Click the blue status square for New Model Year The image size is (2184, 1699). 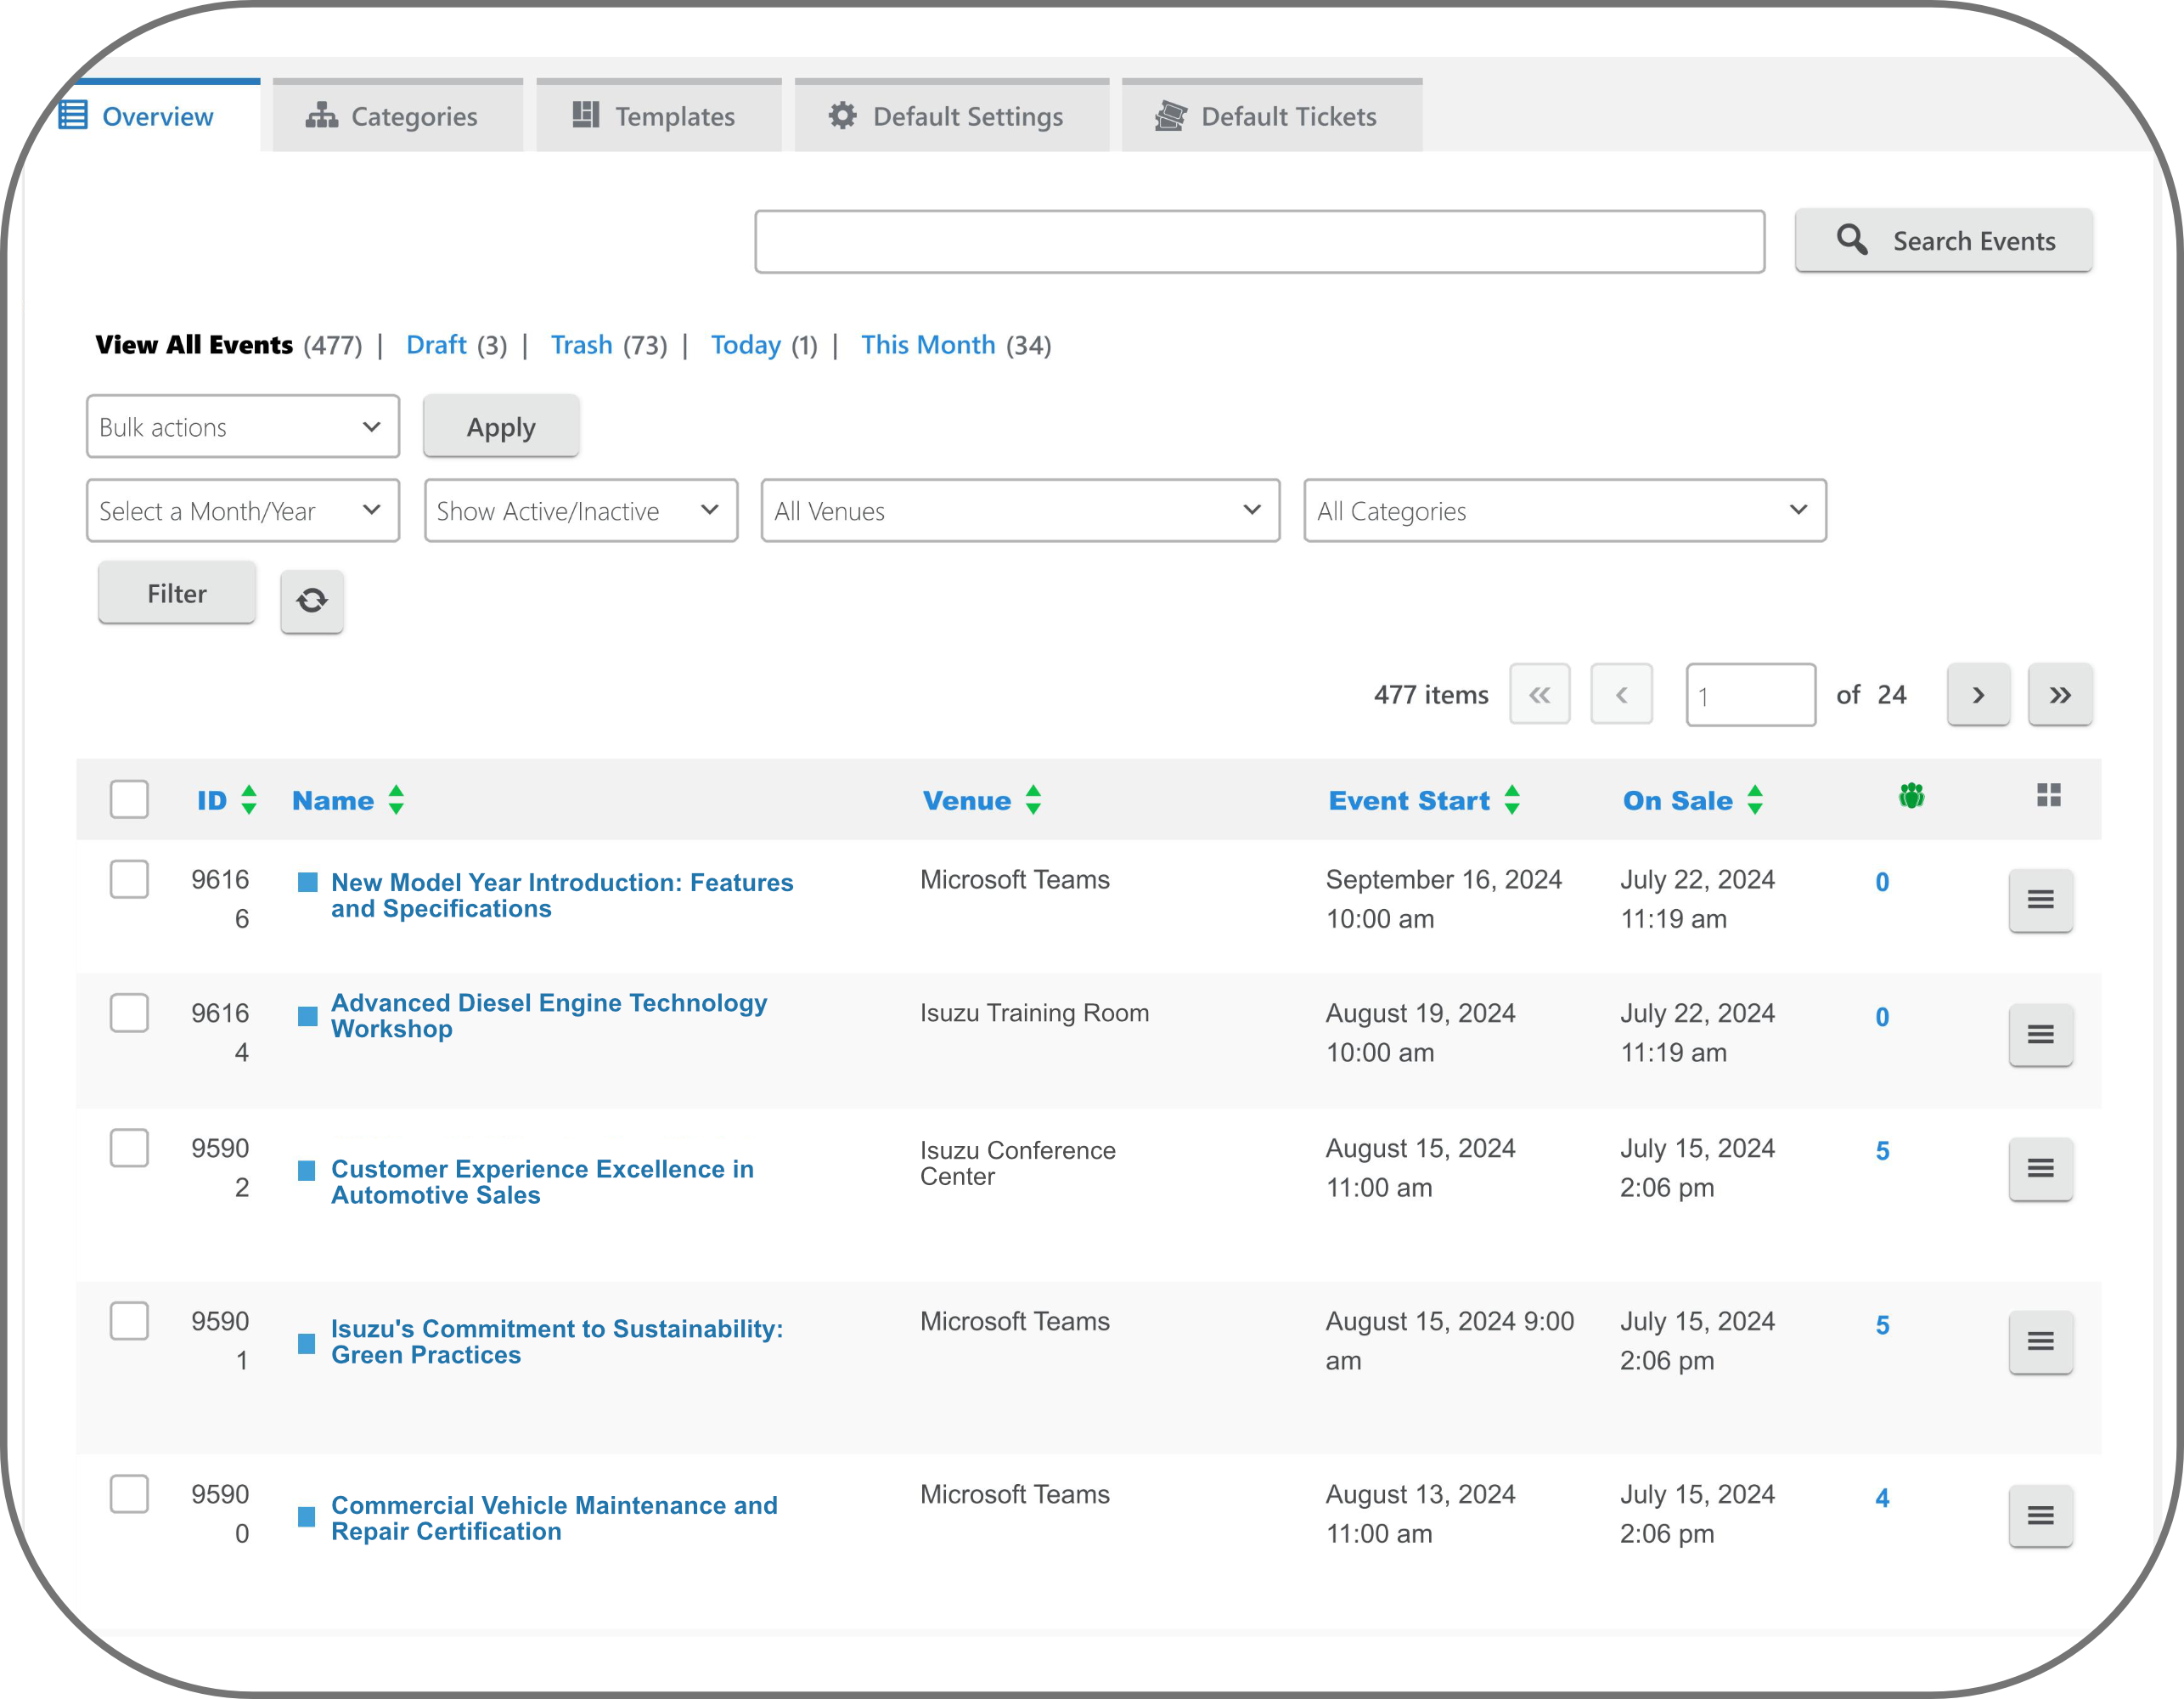pos(308,883)
